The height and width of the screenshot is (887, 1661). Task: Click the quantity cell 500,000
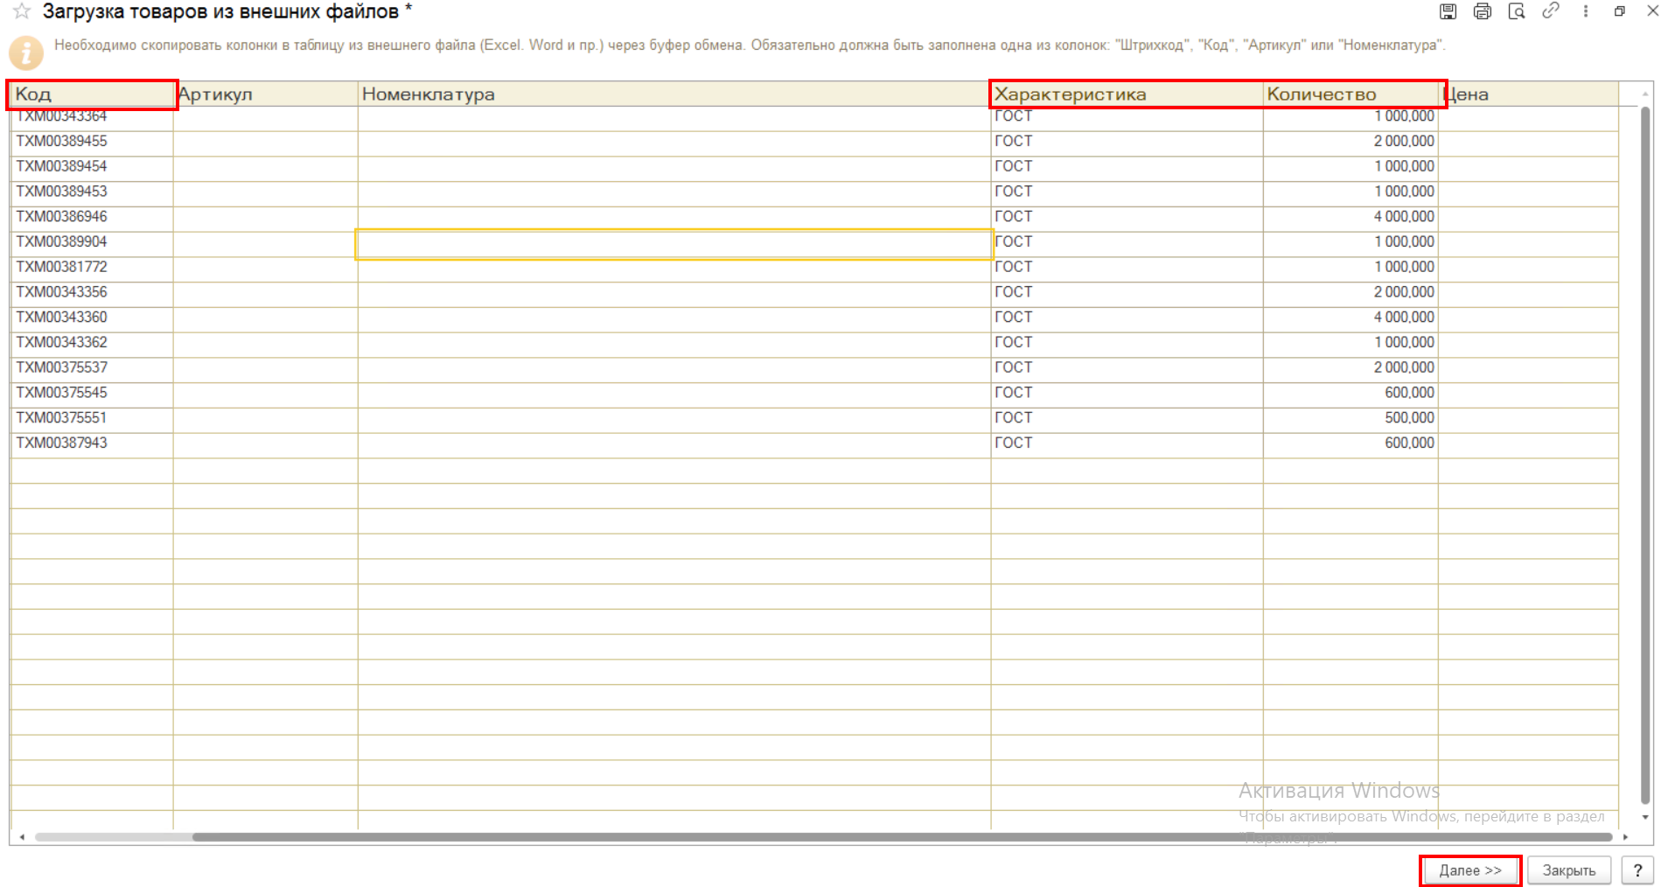coord(1350,418)
